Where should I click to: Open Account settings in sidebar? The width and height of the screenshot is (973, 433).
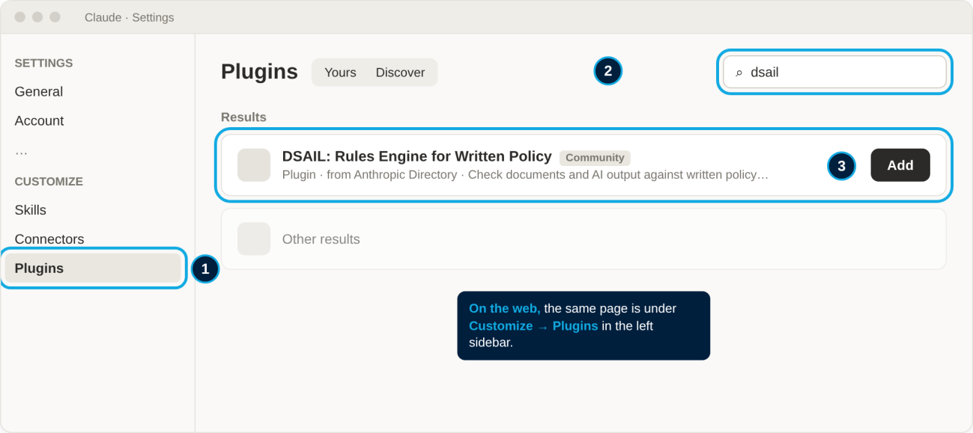(39, 120)
